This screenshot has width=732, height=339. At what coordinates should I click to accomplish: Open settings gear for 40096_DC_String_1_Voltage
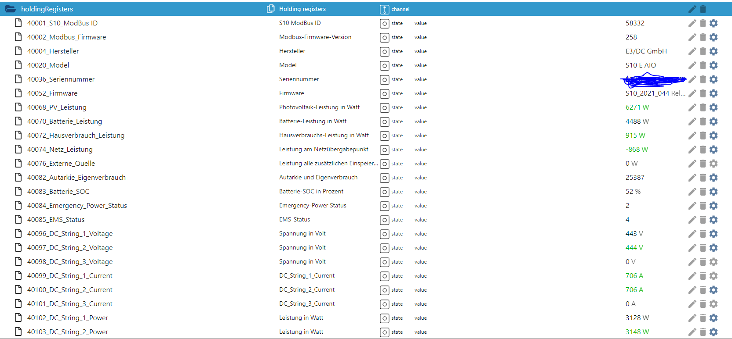[714, 234]
